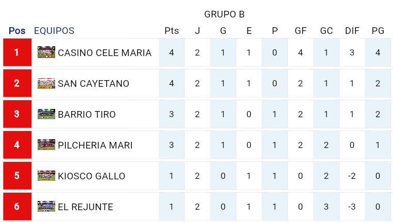Open the San Cayetano team photo thumbnail

click(x=46, y=83)
